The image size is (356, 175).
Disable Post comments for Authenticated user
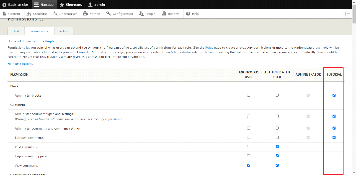277,147
